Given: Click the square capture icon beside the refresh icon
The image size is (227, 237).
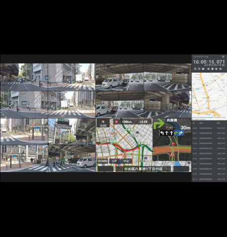Looking at the screenshot, I should [199, 69].
